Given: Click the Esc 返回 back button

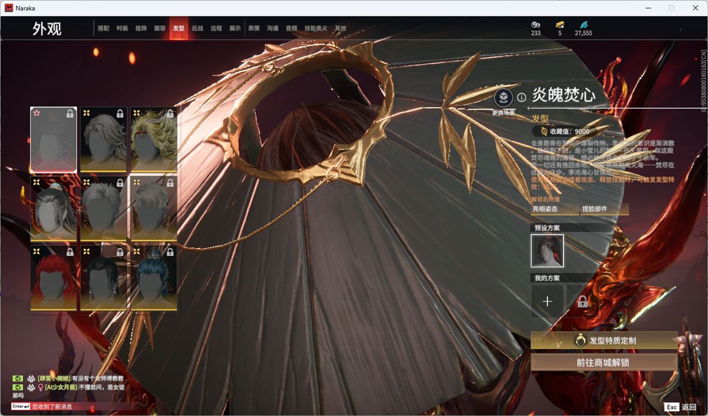Looking at the screenshot, I should coord(680,407).
